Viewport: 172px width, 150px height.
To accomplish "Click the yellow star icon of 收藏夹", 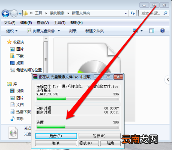I will [9, 42].
